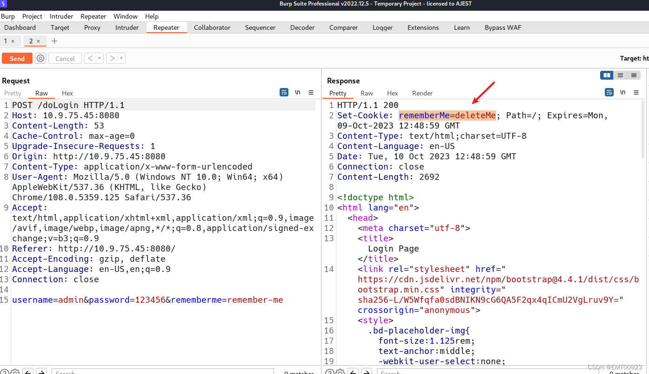The width and height of the screenshot is (649, 374).
Task: Open the Intruder menu
Action: pos(61,16)
